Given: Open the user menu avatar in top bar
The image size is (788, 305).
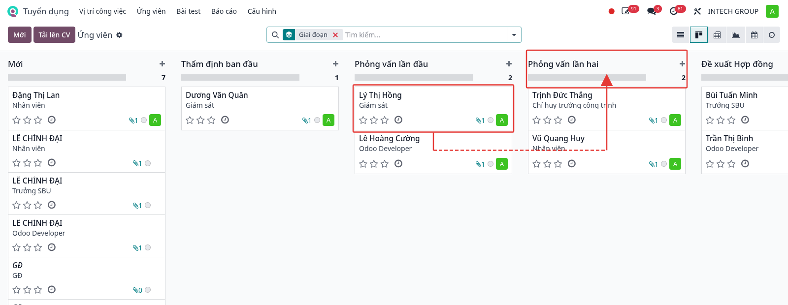Looking at the screenshot, I should pyautogui.click(x=772, y=11).
